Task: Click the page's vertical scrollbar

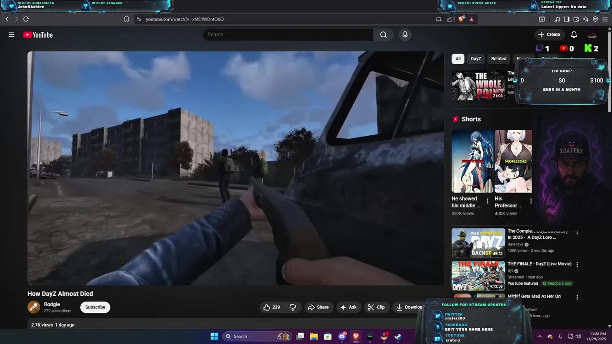Action: (609, 72)
